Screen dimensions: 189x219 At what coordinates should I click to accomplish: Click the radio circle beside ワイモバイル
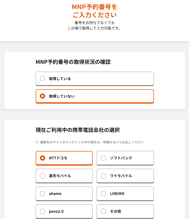coord(103,176)
